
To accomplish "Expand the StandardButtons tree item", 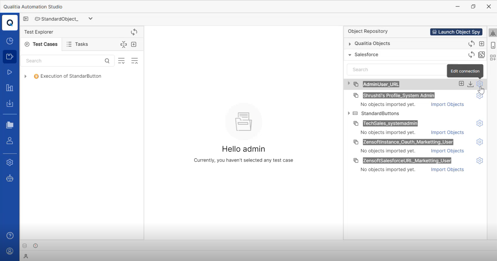I will click(349, 113).
